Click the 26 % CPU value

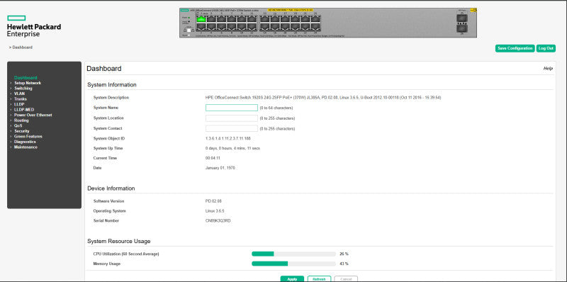point(344,254)
